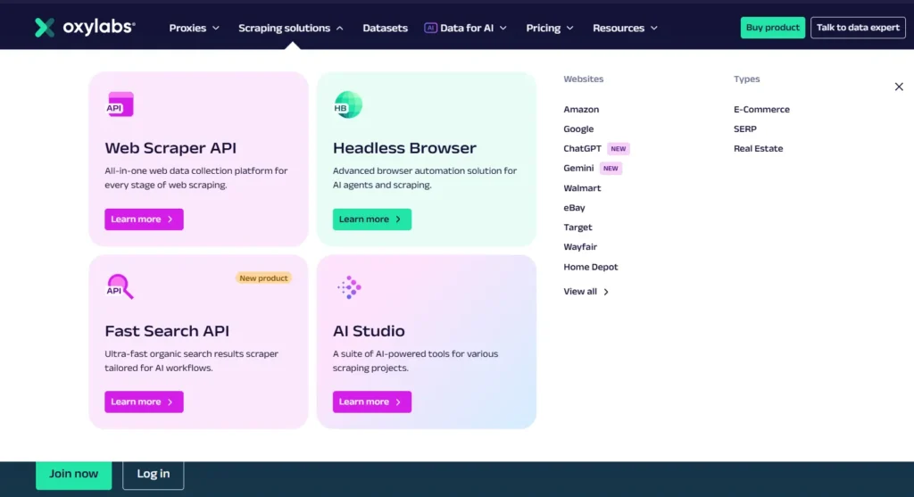
Task: Open the Amazon website link
Action: coord(581,110)
